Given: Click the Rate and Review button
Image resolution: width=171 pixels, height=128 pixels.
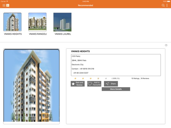Looking at the screenshot, I should pyautogui.click(x=78, y=84).
